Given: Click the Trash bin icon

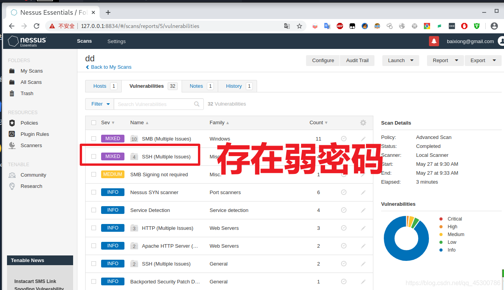Looking at the screenshot, I should pyautogui.click(x=12, y=94).
